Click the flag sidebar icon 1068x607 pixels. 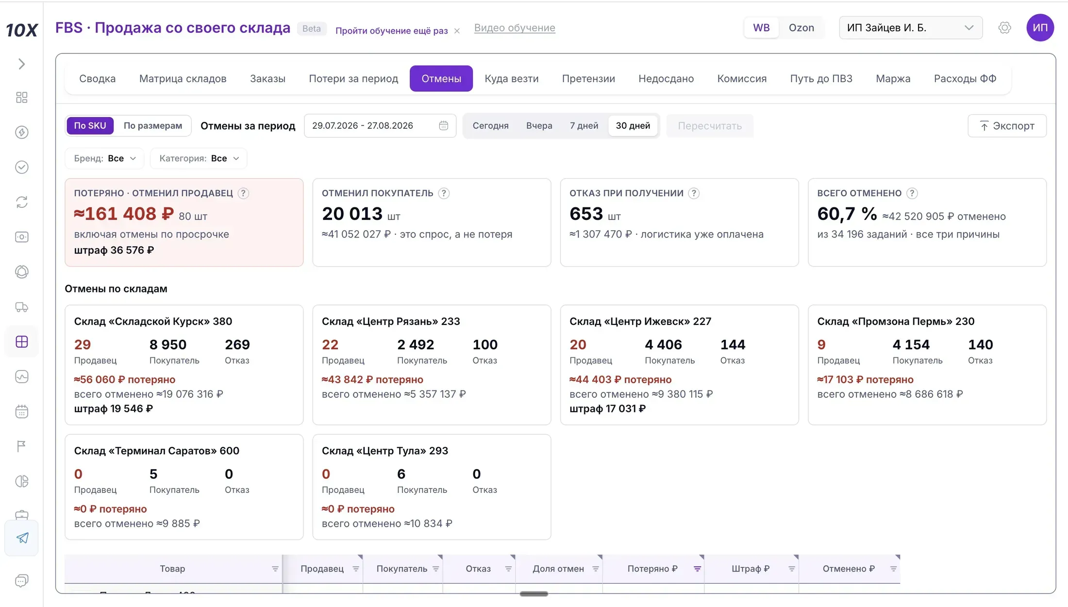coord(21,446)
